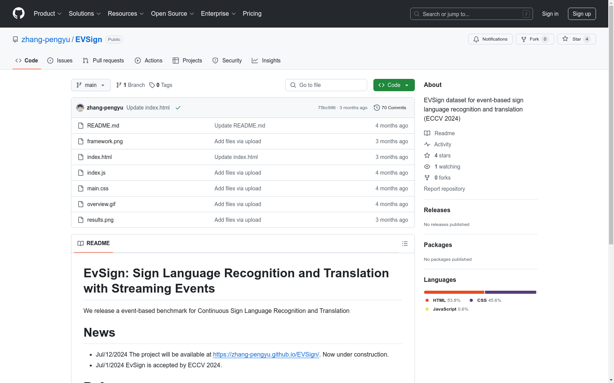
Task: Click the CSS 45.6% language entry
Action: click(x=485, y=300)
